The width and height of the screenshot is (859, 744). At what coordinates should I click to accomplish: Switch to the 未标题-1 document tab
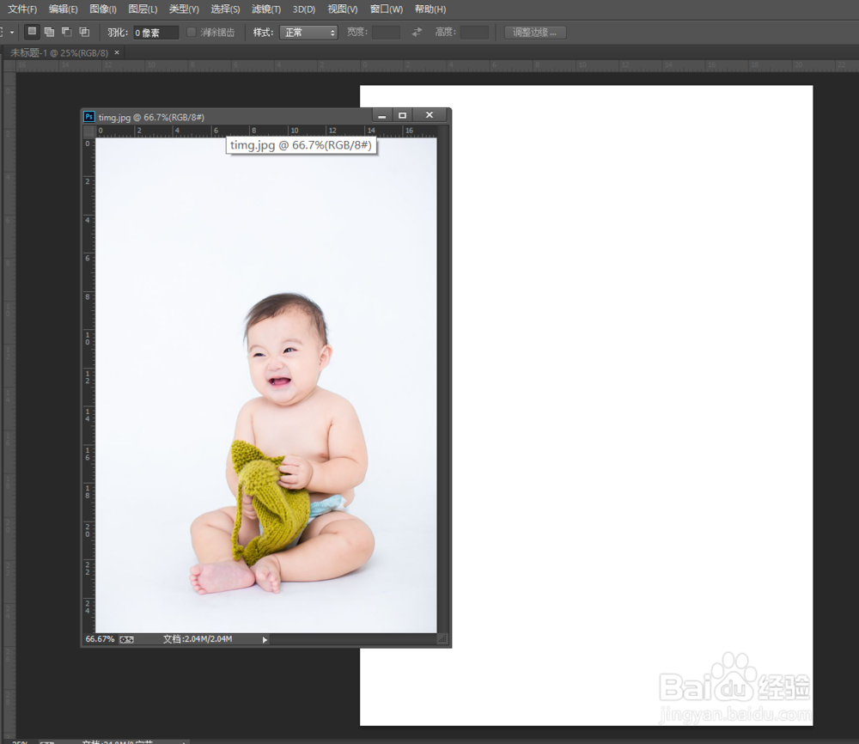click(59, 53)
